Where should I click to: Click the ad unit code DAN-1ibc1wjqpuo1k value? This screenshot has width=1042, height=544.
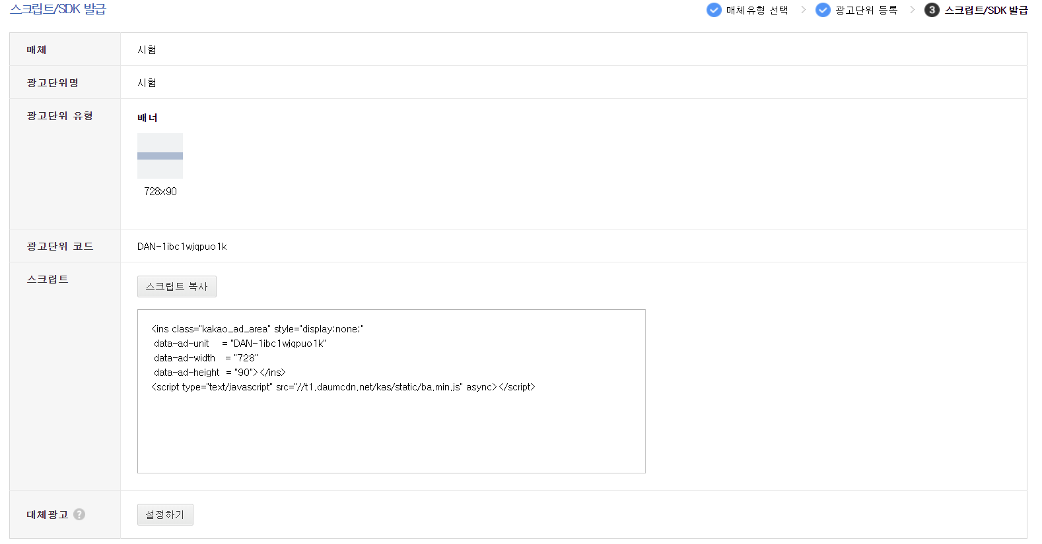182,247
